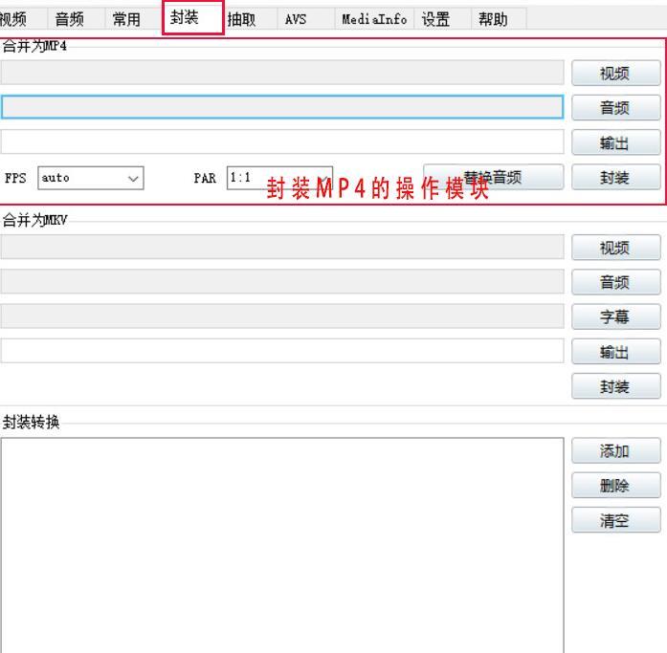
Task: Focus the MKV output path field
Action: click(282, 351)
